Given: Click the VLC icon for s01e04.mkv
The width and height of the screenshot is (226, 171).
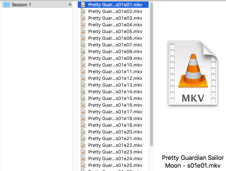Looking at the screenshot, I should click(83, 25).
